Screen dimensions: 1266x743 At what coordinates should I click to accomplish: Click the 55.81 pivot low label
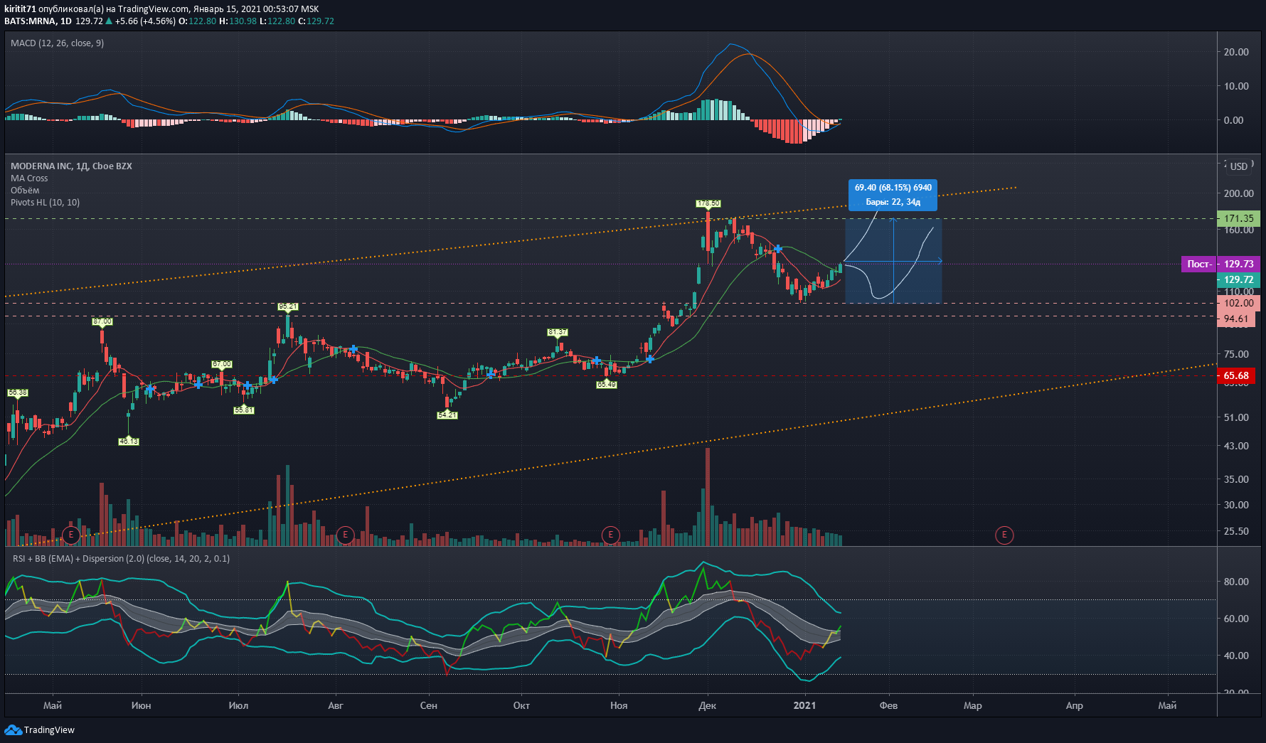(x=244, y=410)
